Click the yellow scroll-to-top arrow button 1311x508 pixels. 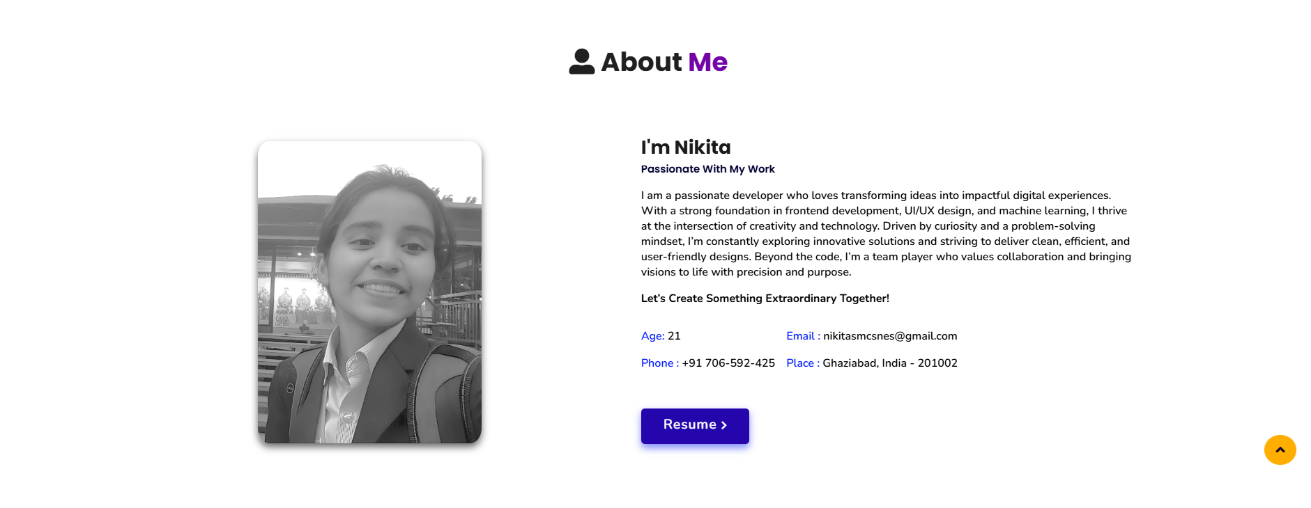[1280, 450]
